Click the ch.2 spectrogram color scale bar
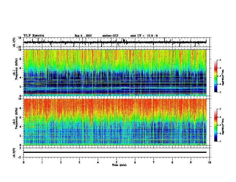 point(215,125)
